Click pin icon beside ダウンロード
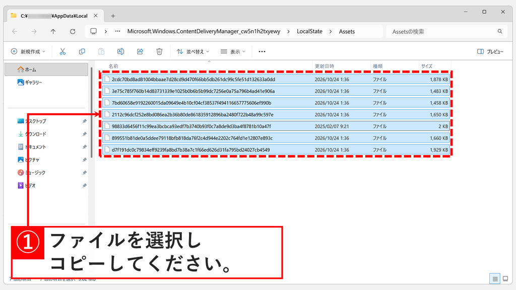This screenshot has width=516, height=290. click(84, 134)
